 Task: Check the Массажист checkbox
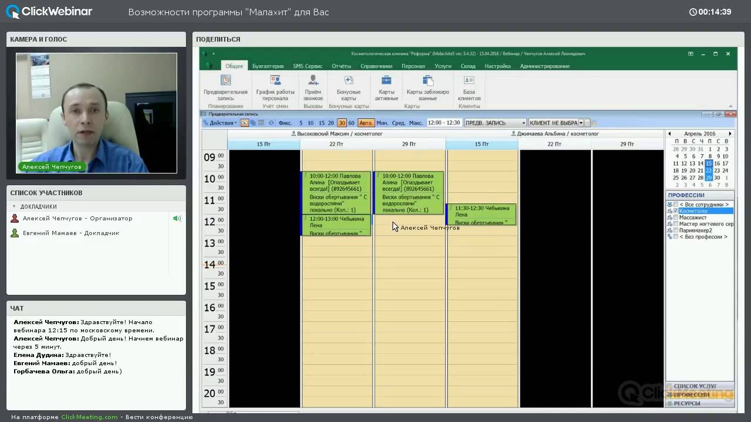pos(675,217)
